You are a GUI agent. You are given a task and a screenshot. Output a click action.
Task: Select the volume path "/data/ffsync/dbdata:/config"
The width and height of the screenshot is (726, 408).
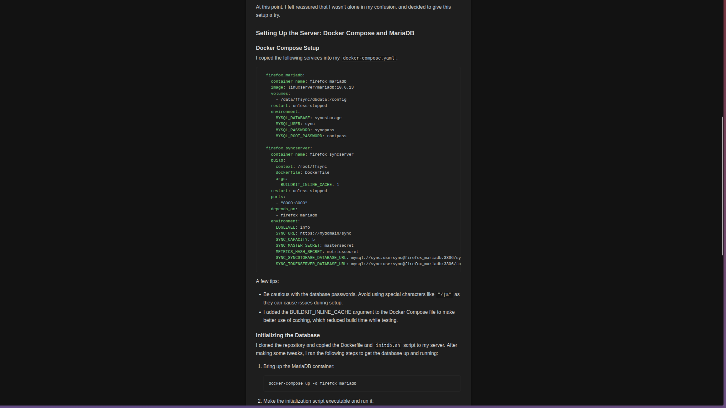pyautogui.click(x=313, y=100)
